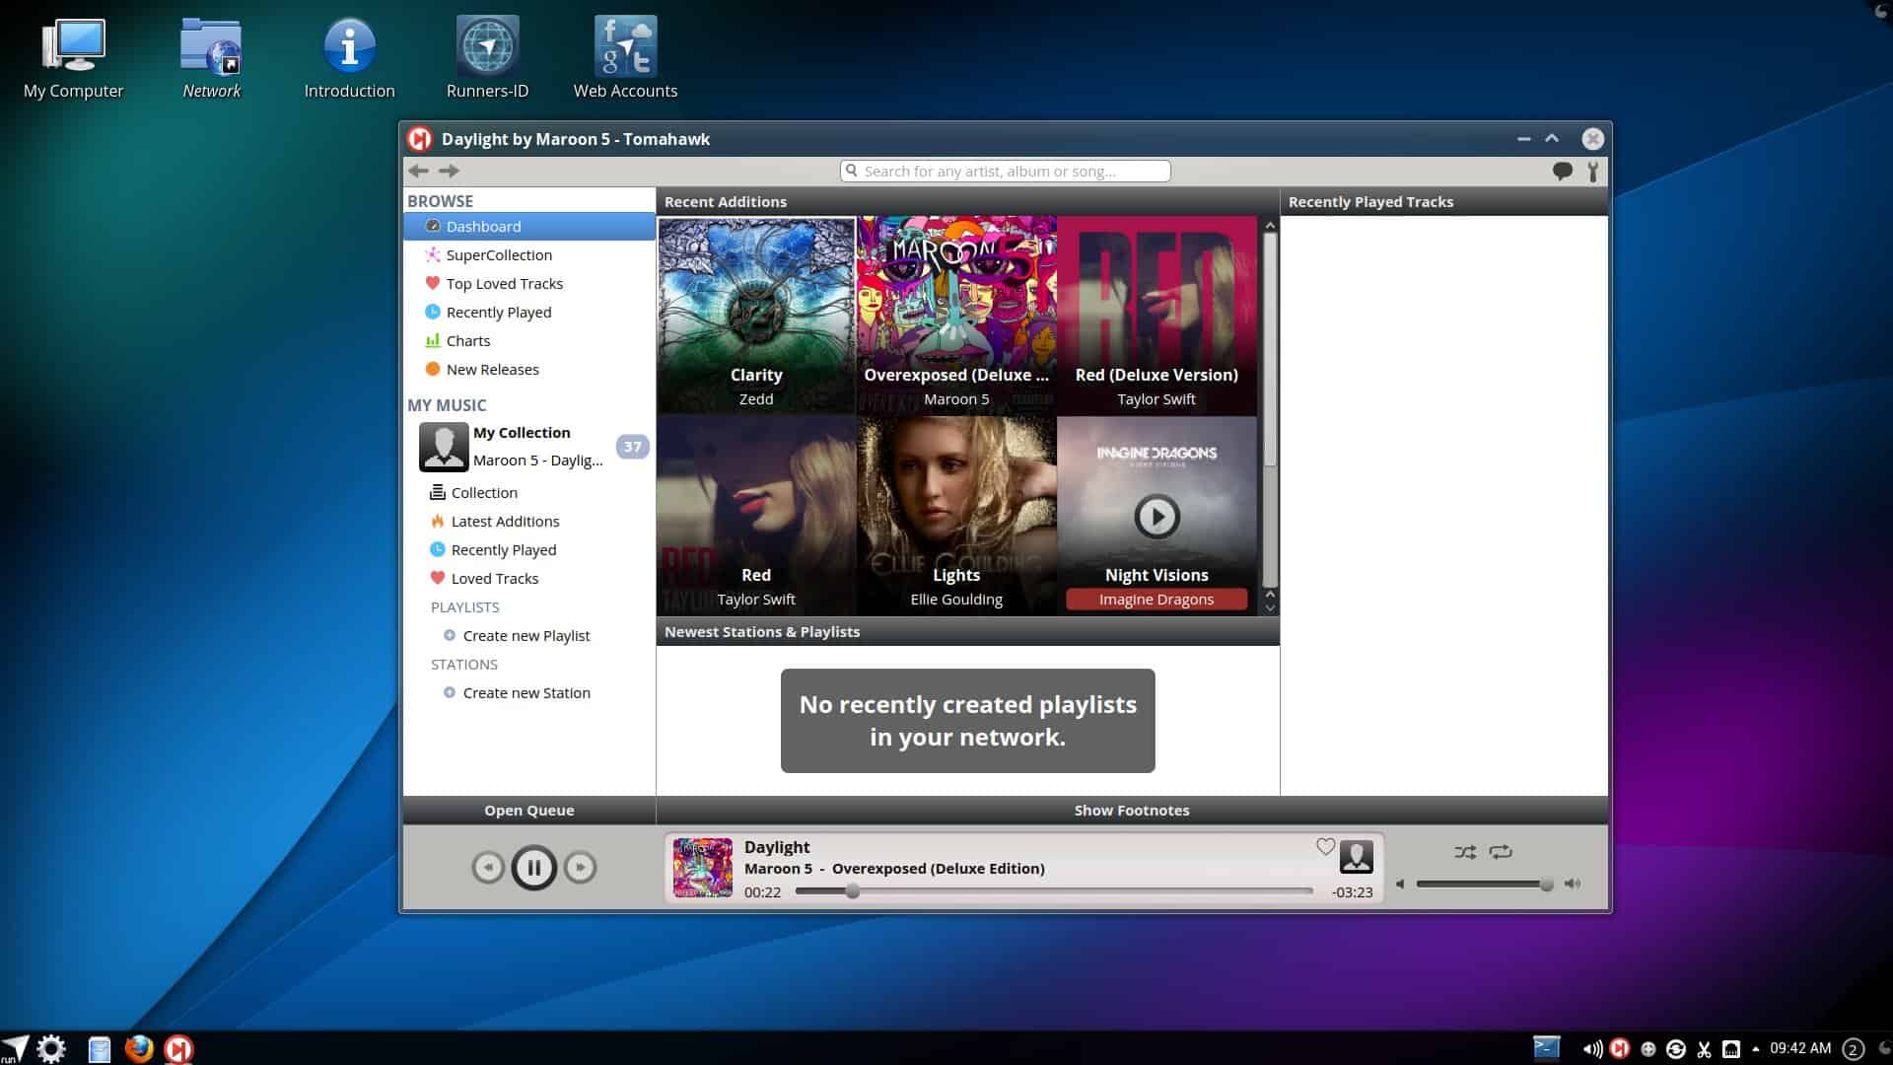Click the avatar icon in now-playing bar

click(x=1357, y=857)
